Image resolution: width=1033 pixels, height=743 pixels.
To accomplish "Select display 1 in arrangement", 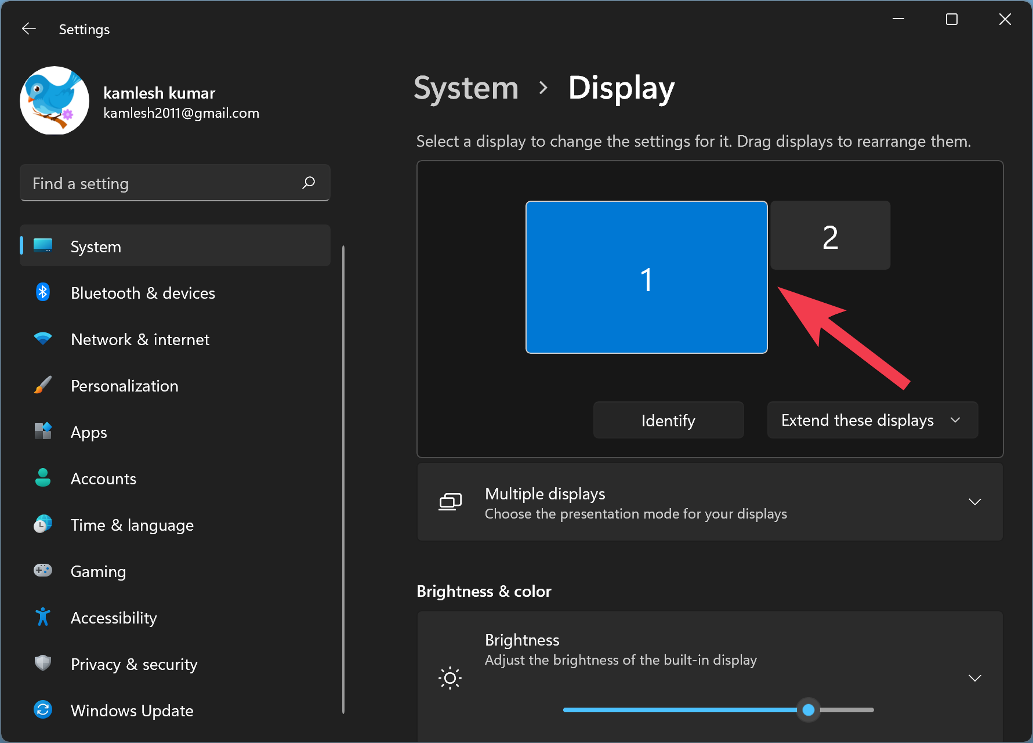I will coord(646,277).
